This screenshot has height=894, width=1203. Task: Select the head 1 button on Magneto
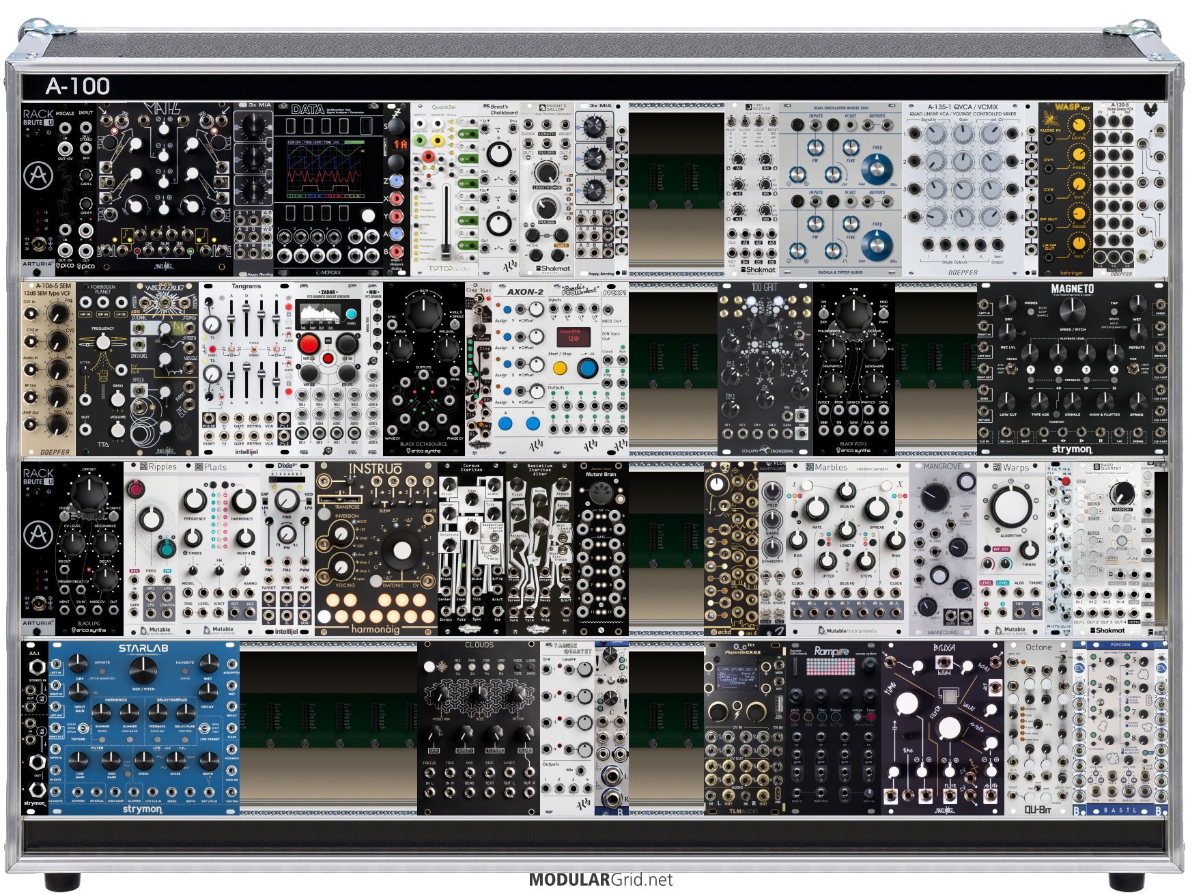[1030, 369]
